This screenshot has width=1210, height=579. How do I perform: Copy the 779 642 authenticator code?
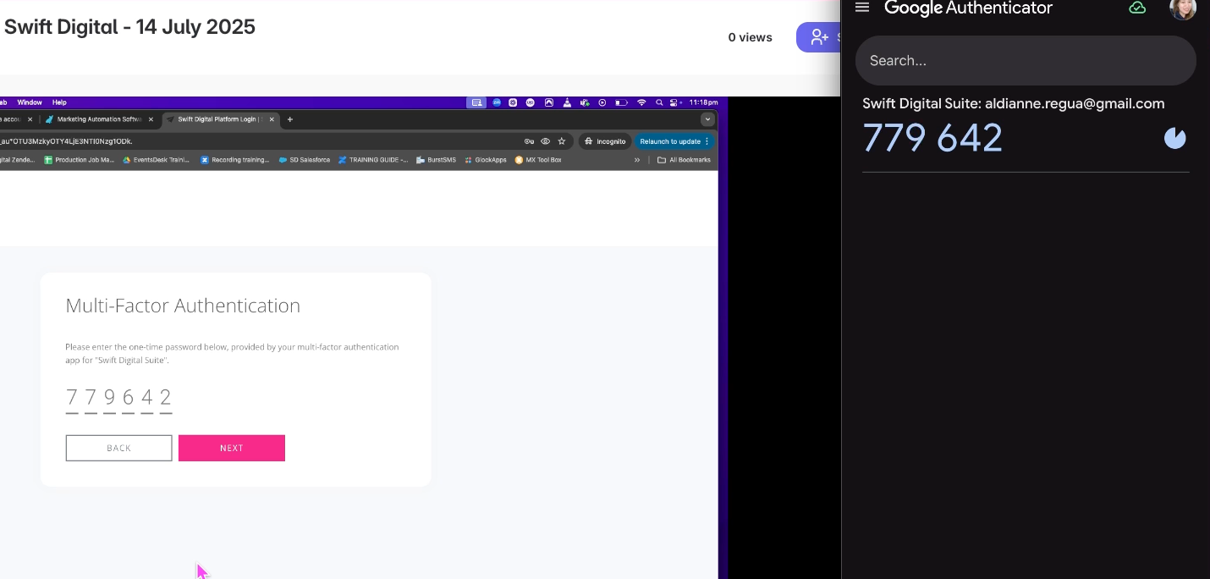pos(932,138)
